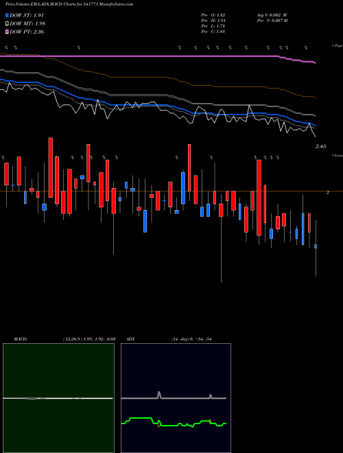343x453 pixels.
Task: Open the green MACD indicator panel
Action: pyautogui.click(x=58, y=398)
